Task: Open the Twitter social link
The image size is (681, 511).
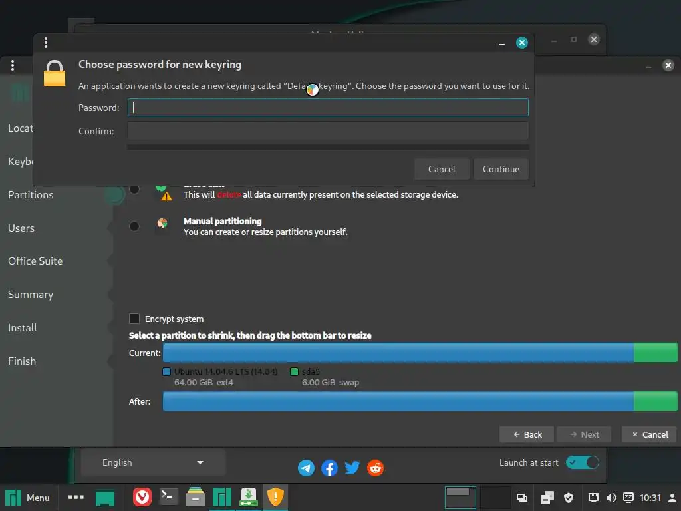Action: (352, 468)
